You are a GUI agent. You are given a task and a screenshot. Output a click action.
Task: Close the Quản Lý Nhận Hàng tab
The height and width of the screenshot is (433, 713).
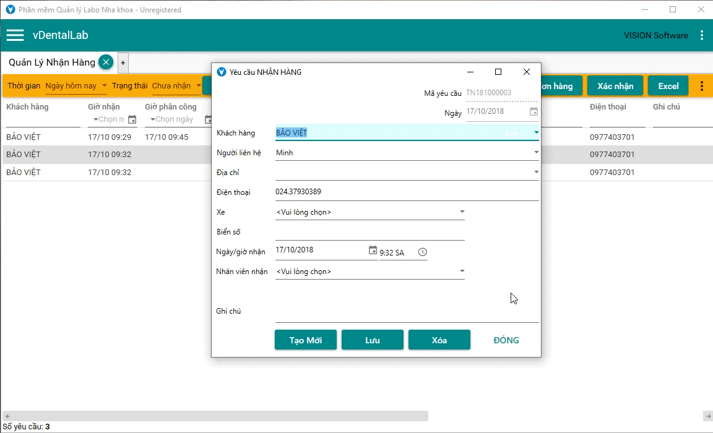coord(106,62)
